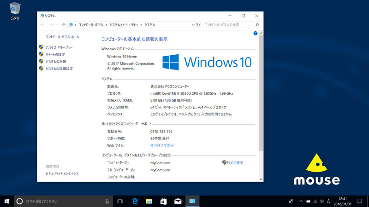Click scrollbar down arrow in System window
Image resolution: width=369 pixels, height=207 pixels.
pos(261,179)
